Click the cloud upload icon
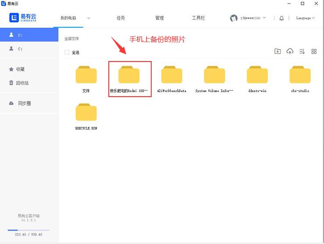Viewport: 324px width, 244px height. pos(290,51)
